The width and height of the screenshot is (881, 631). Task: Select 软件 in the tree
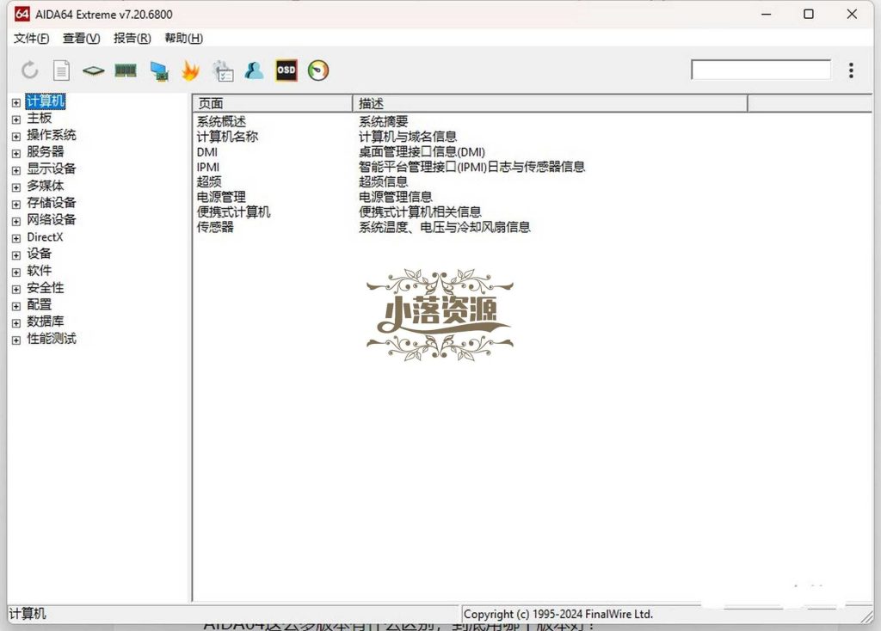coord(40,271)
